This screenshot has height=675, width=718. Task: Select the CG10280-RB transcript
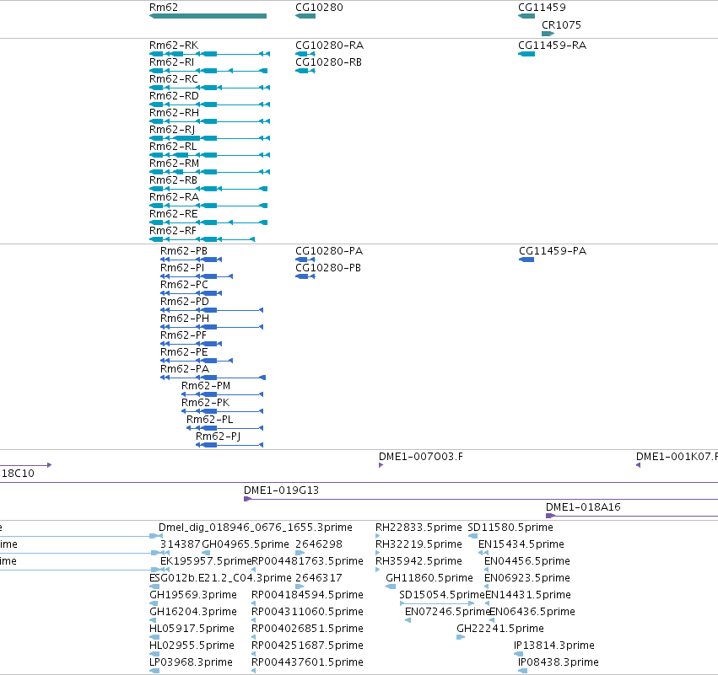click(305, 71)
